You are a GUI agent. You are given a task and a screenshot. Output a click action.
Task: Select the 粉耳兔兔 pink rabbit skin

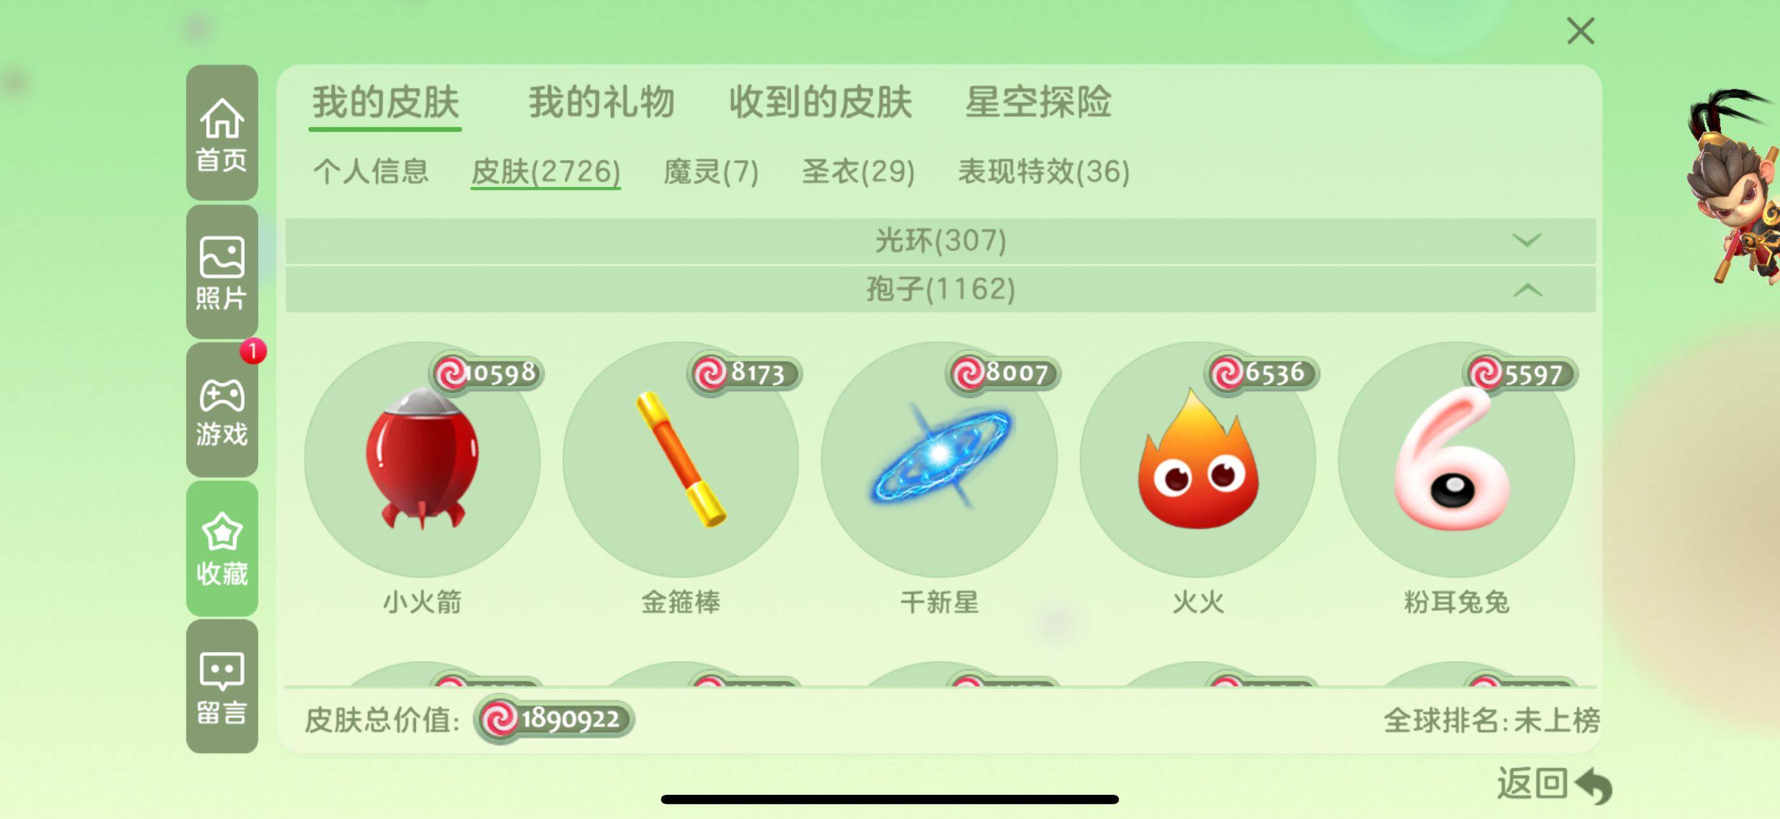click(1456, 459)
